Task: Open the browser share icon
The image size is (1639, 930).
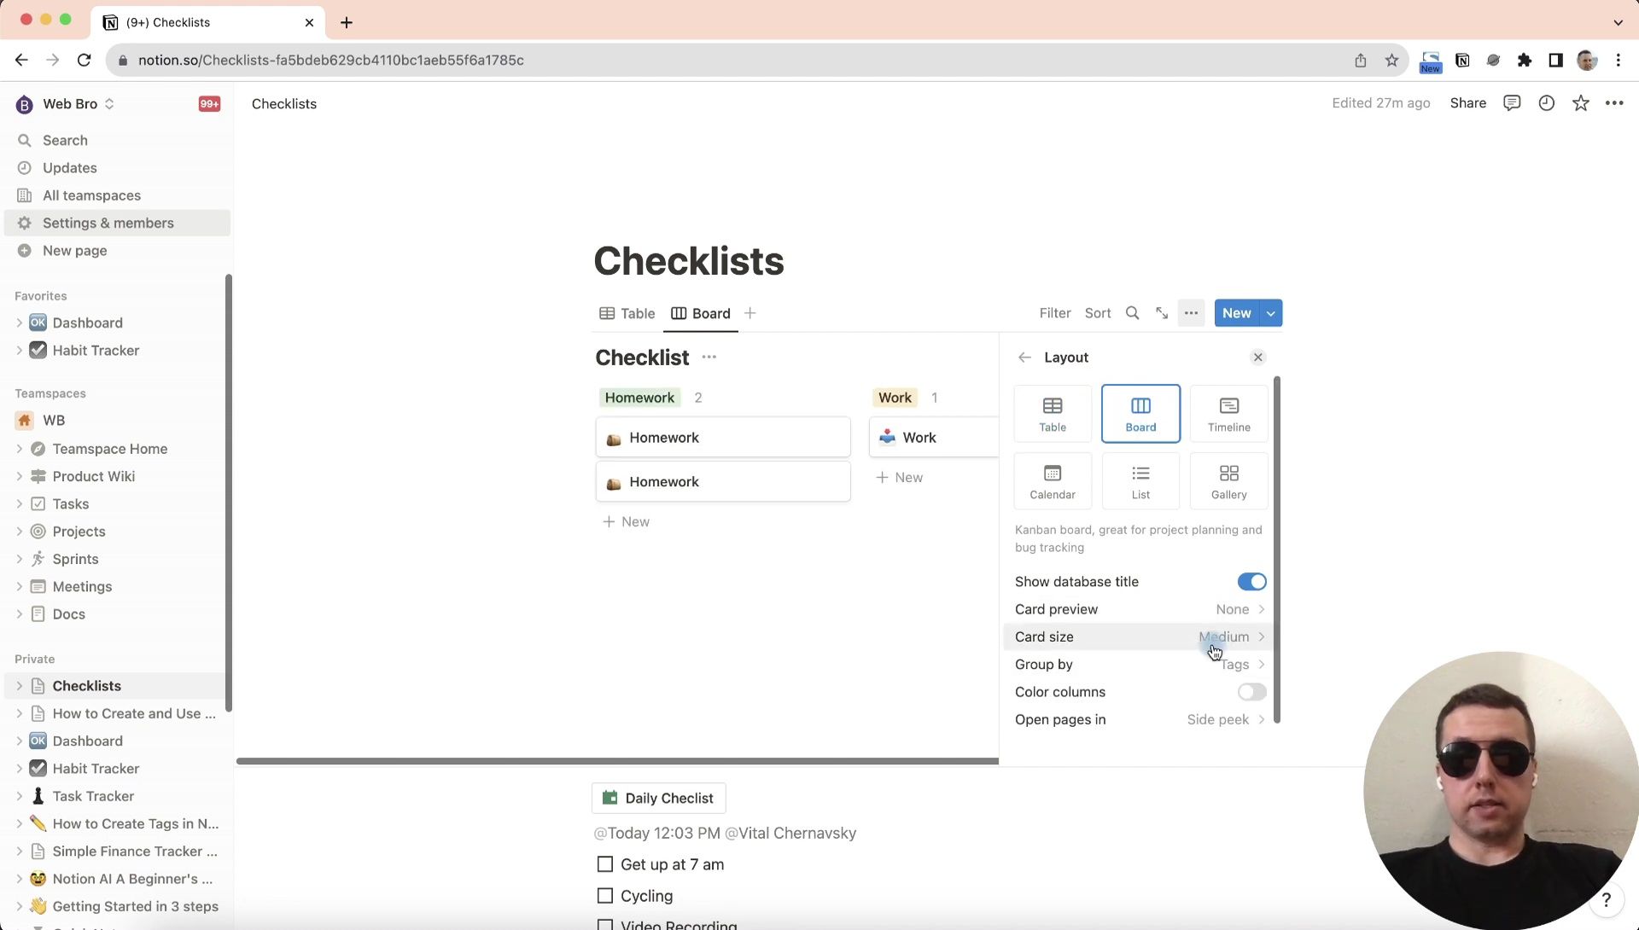Action: tap(1360, 60)
